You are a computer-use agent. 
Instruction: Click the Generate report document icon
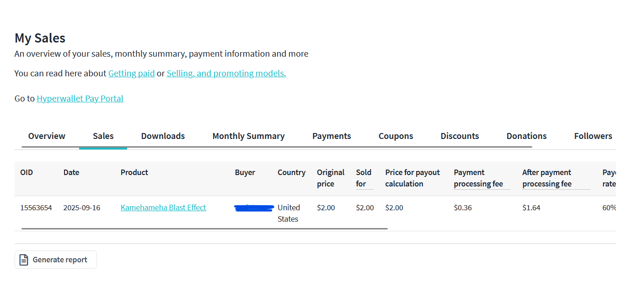24,260
